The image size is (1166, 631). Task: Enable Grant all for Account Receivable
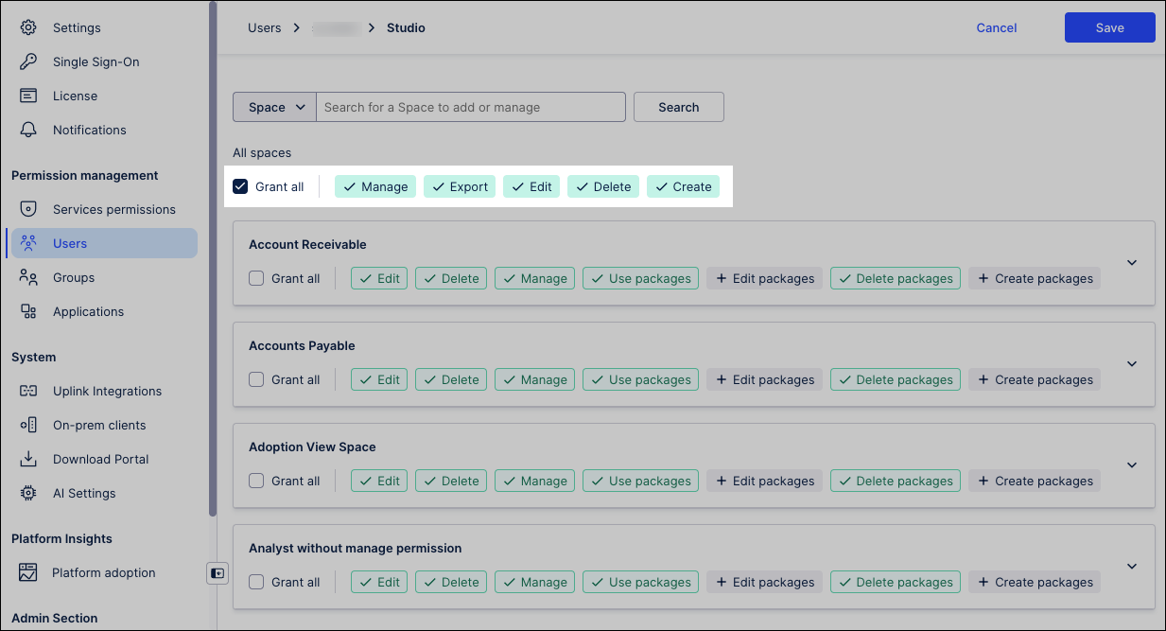255,278
